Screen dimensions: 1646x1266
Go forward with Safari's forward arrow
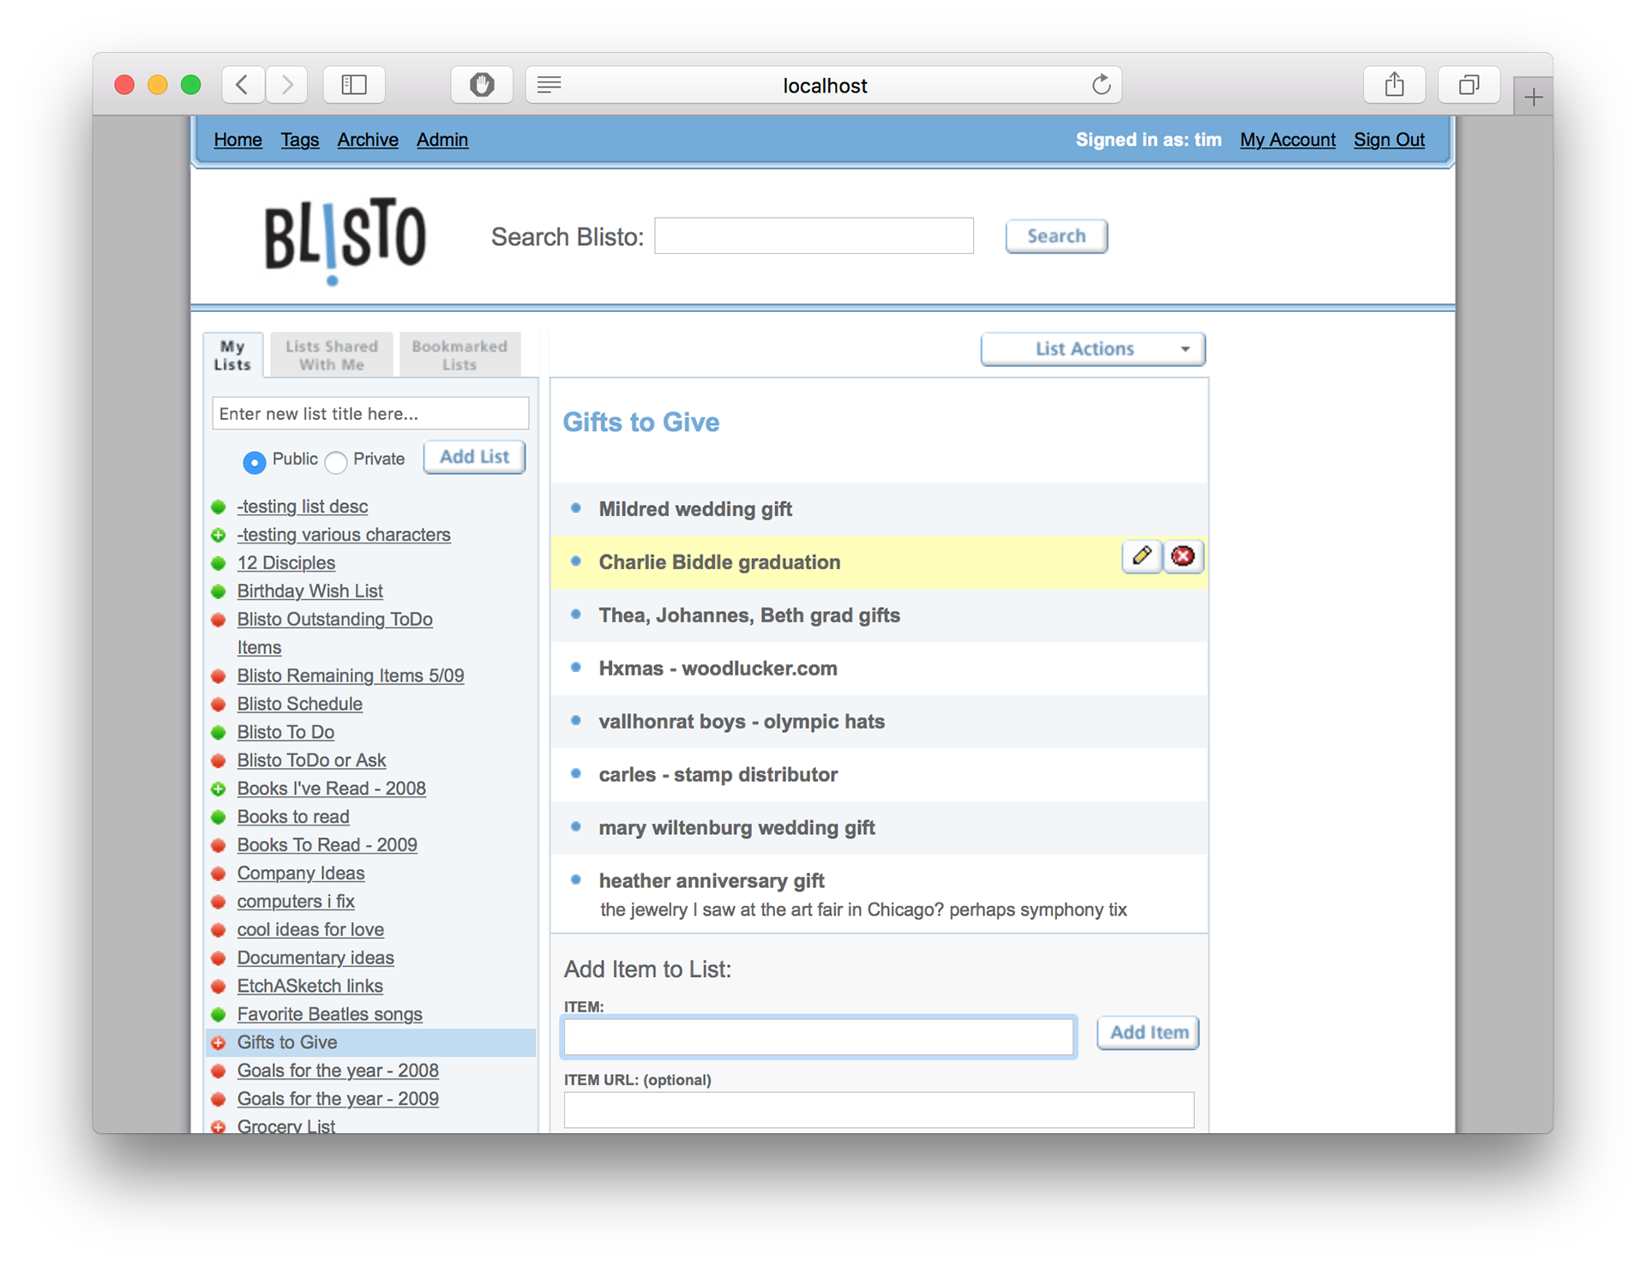[286, 85]
